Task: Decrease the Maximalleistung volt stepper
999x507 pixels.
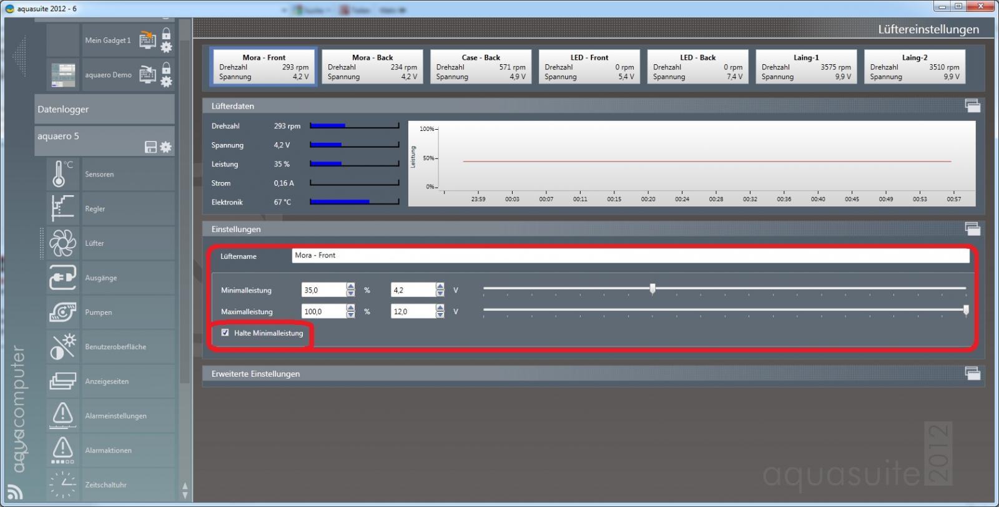Action: (x=440, y=314)
